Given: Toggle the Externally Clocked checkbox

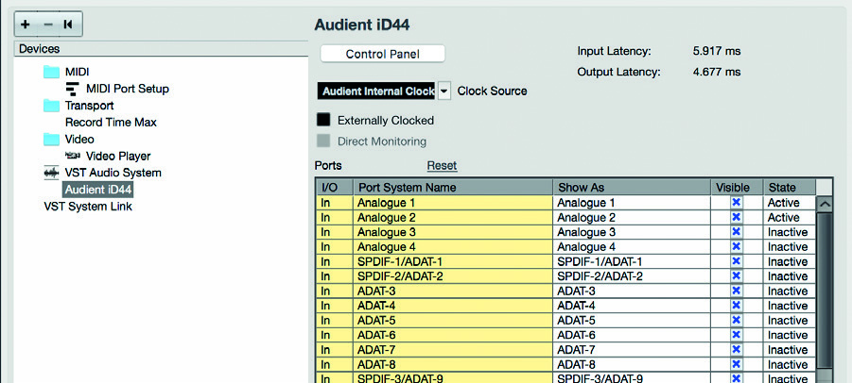Looking at the screenshot, I should (x=323, y=120).
